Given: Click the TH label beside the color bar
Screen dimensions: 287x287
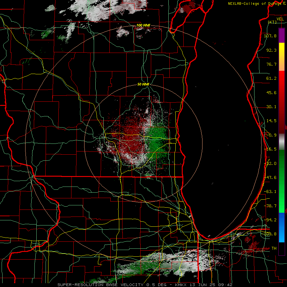Looking at the screenshot, I should pyautogui.click(x=274, y=248).
